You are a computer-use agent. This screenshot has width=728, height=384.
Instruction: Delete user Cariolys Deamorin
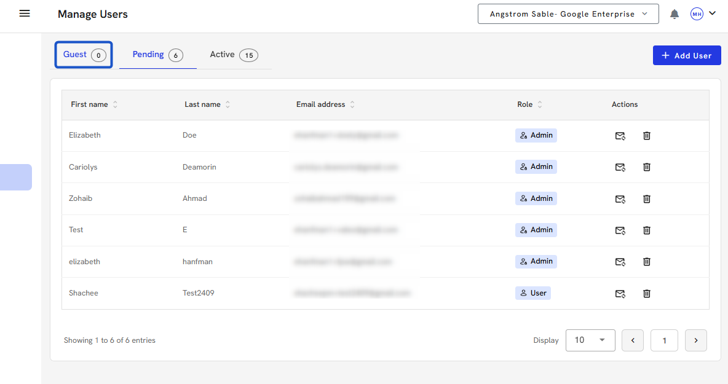646,167
